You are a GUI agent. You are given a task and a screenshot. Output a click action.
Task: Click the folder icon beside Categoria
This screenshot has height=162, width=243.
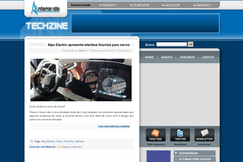coord(58,147)
